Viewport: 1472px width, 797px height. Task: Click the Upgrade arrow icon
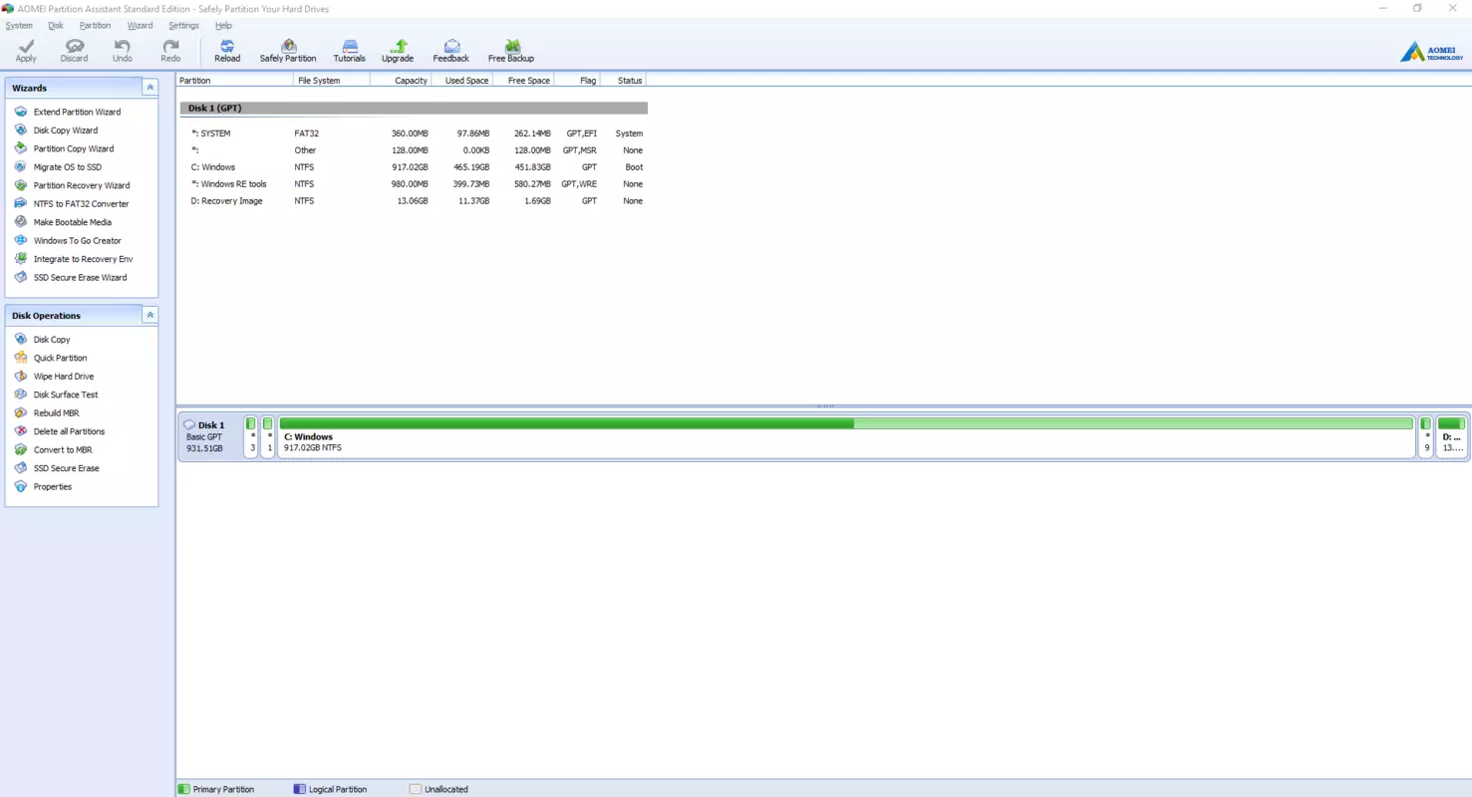(398, 51)
